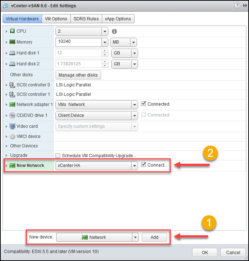The width and height of the screenshot is (249, 261).
Task: Open Hard disk 1 GB unit dropdown
Action: [x=134, y=53]
